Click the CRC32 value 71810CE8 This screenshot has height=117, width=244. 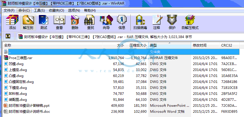230,87
